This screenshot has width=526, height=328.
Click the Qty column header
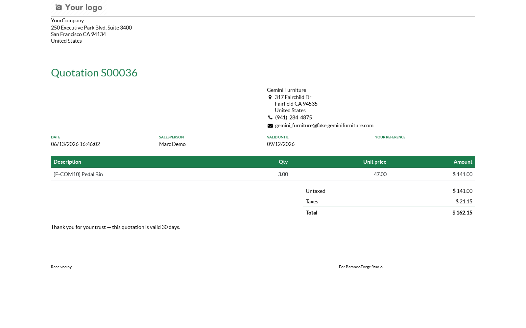pos(283,162)
